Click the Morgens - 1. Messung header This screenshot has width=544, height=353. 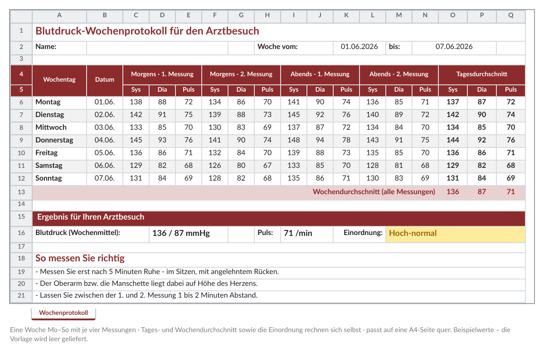[162, 74]
